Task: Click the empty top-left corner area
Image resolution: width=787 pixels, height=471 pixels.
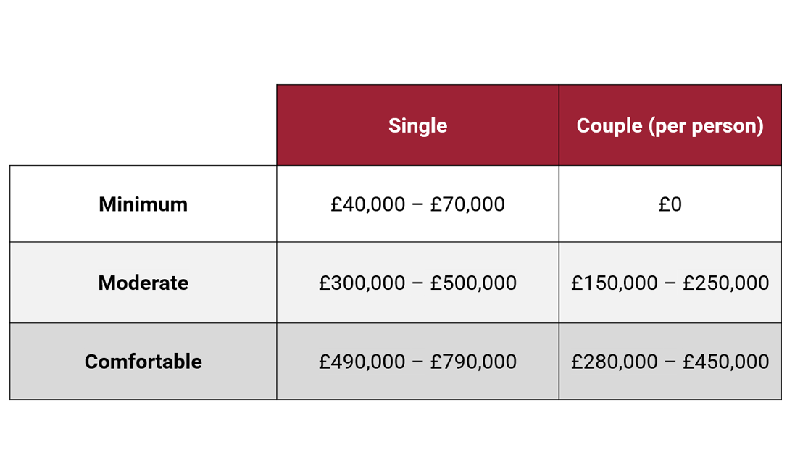Action: [143, 125]
